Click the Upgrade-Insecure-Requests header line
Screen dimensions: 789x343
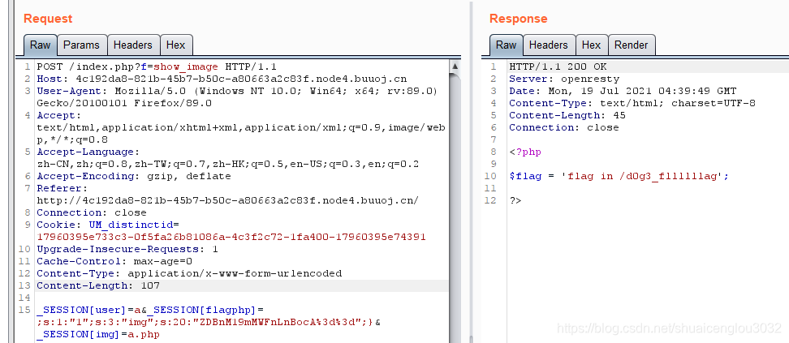click(x=127, y=249)
